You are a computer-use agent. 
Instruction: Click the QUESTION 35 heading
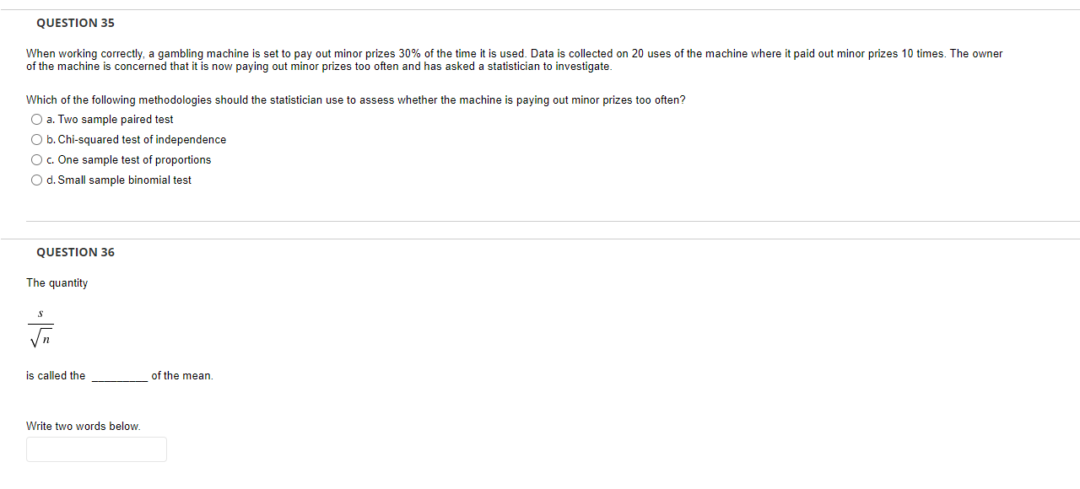point(75,23)
